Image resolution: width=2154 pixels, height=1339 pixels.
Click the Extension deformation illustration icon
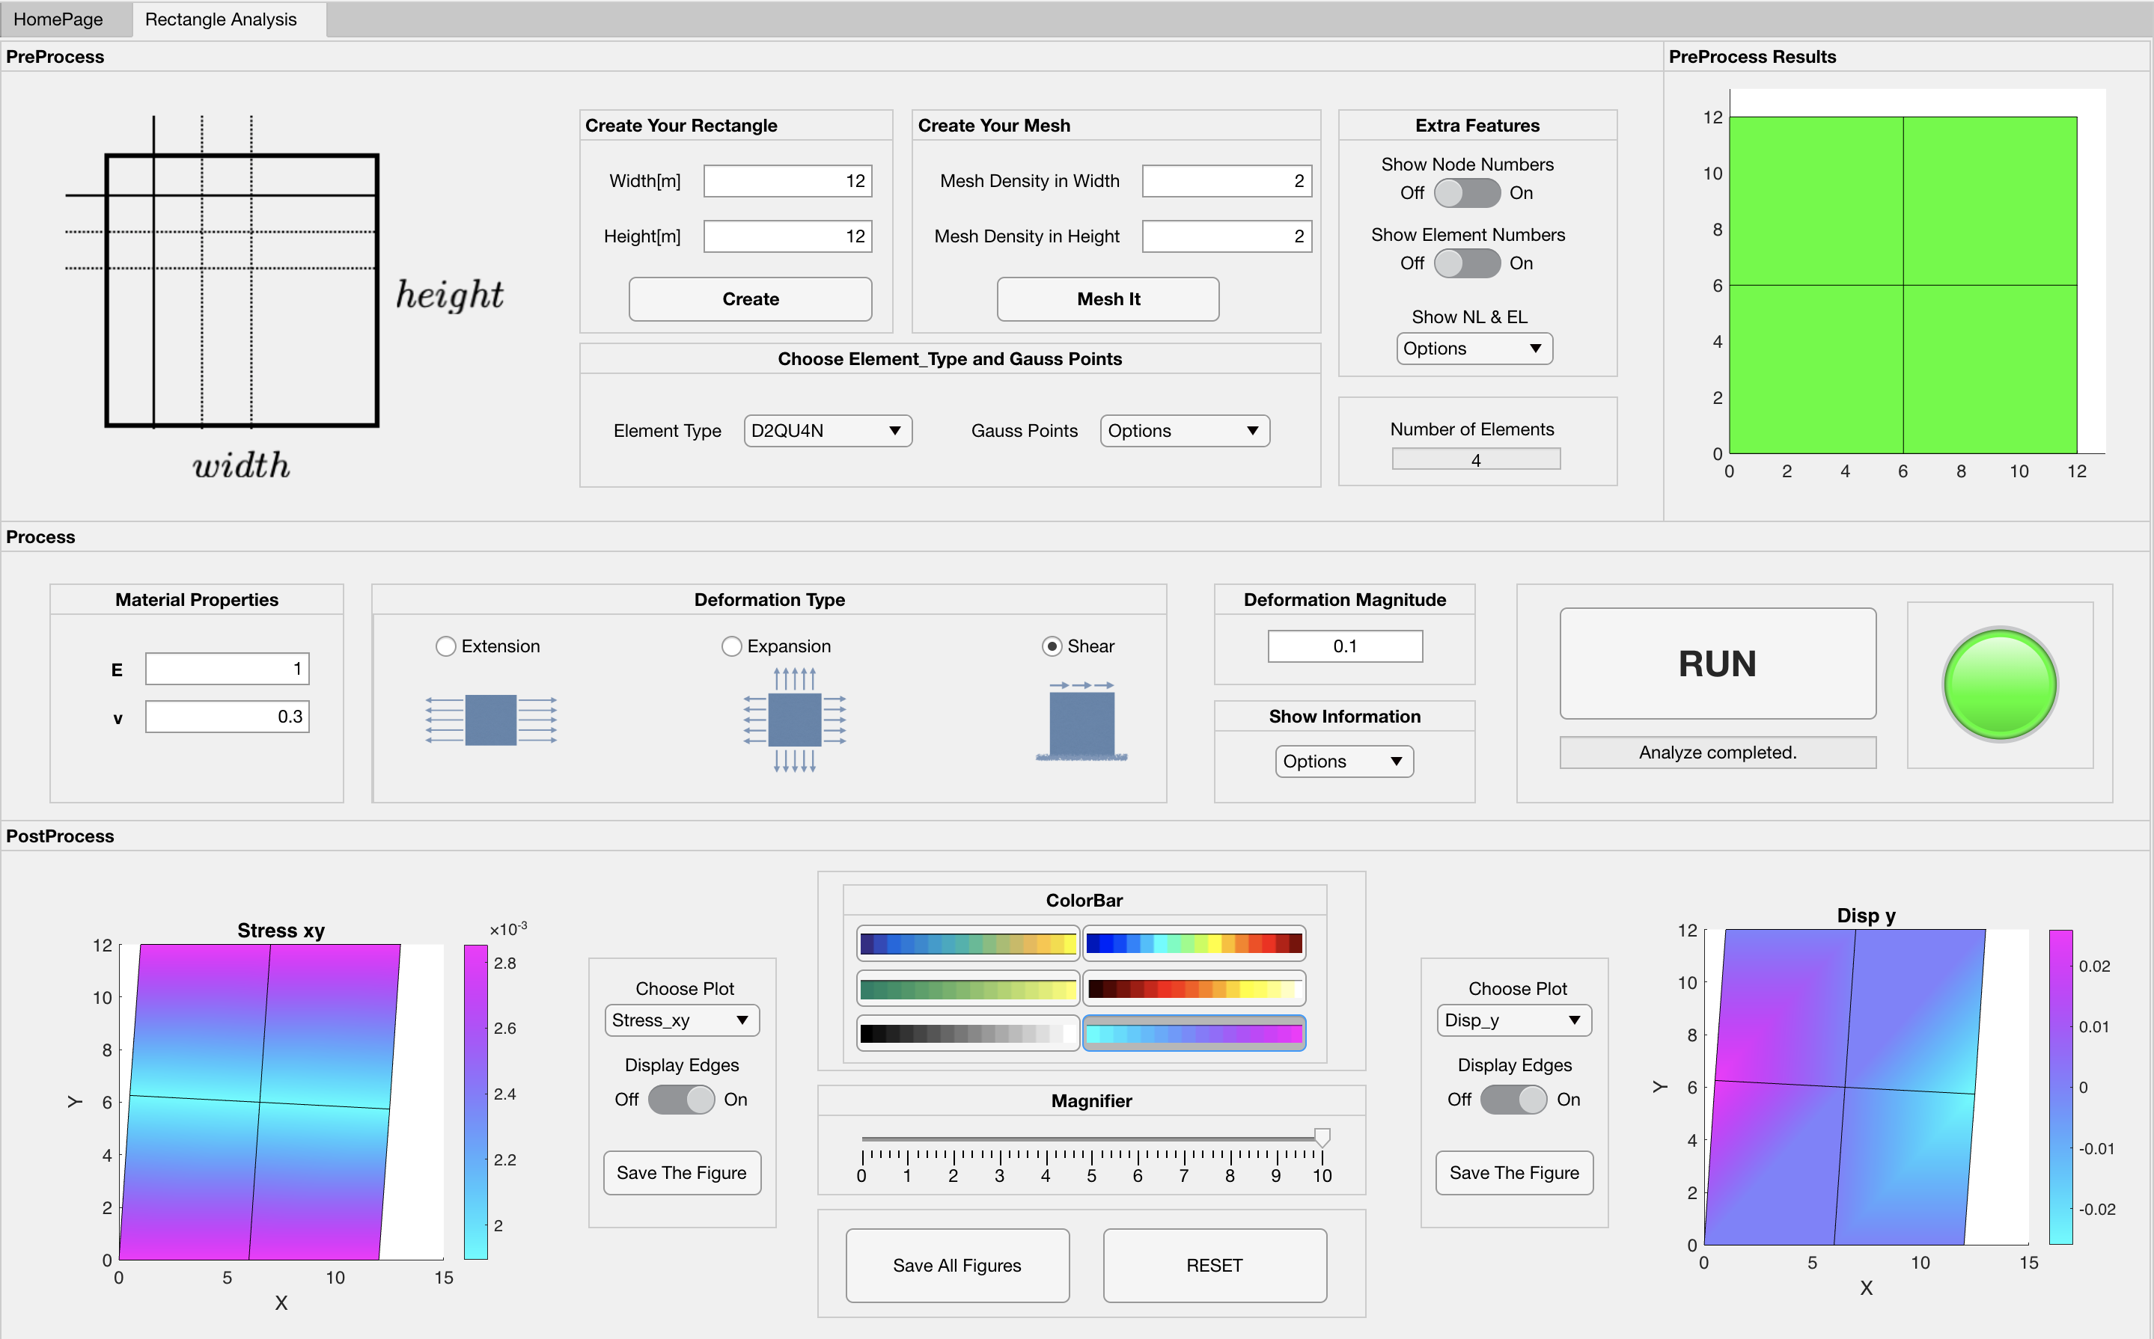coord(491,720)
